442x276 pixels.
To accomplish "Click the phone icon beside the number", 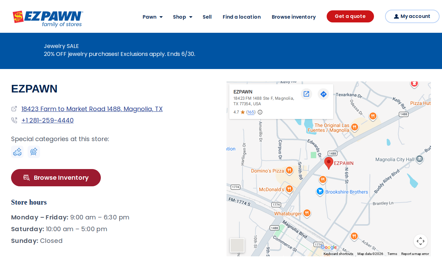I will 14,120.
